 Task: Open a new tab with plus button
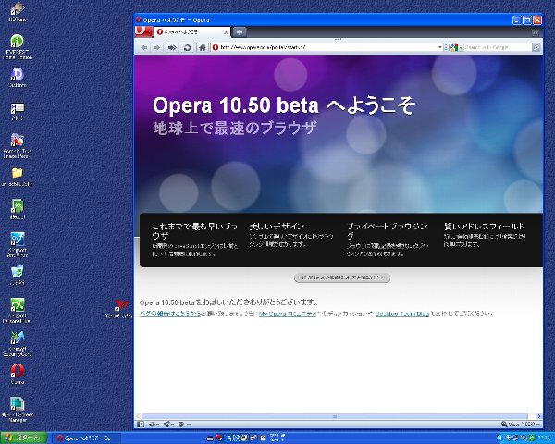click(240, 32)
